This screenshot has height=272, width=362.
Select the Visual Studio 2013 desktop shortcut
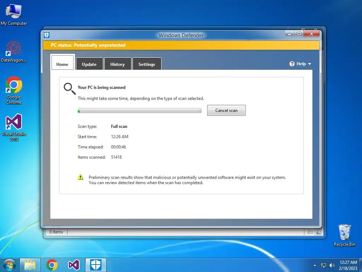(14, 127)
